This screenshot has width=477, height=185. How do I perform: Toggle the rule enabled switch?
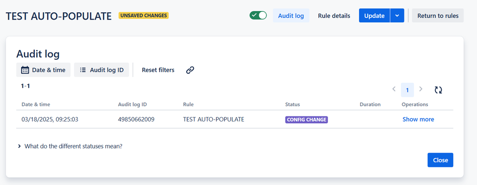click(258, 15)
